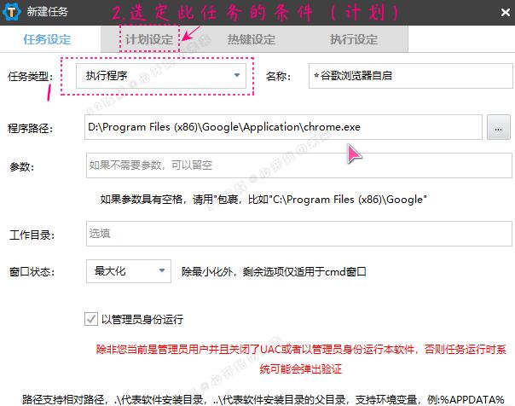
Task: Click the 工作目录 optional input field
Action: tap(299, 234)
